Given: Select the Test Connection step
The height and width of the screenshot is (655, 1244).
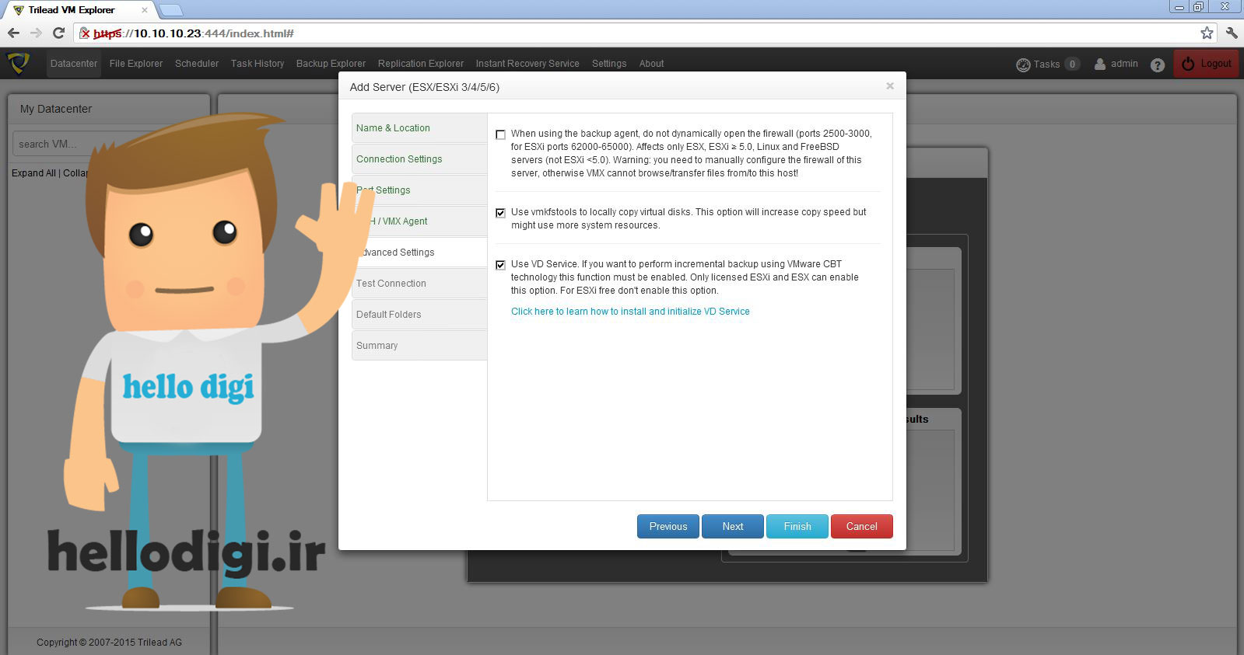Looking at the screenshot, I should [x=419, y=284].
